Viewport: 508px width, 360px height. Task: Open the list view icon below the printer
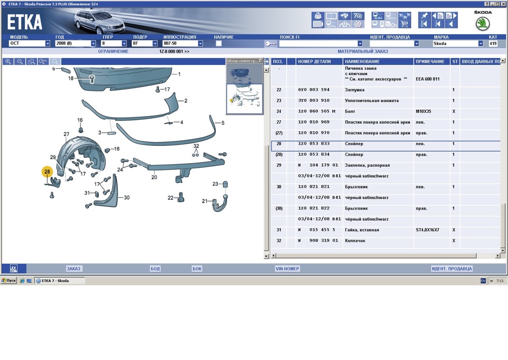[x=318, y=24]
